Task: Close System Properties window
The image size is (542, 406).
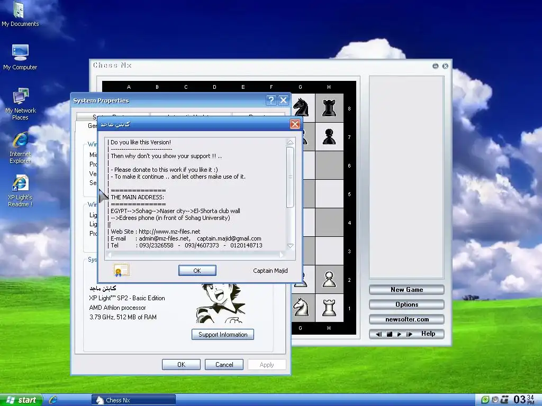Action: [284, 100]
